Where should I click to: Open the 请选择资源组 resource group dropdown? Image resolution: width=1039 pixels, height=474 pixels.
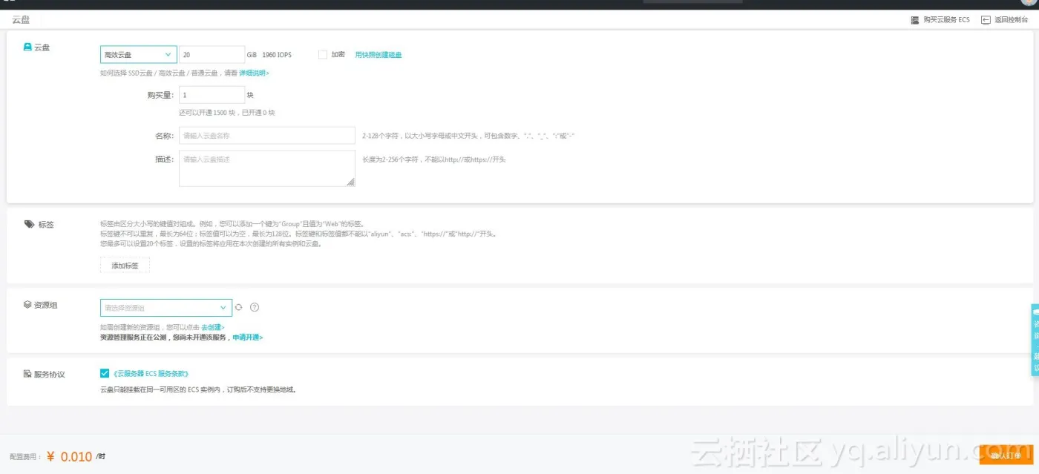pos(166,308)
